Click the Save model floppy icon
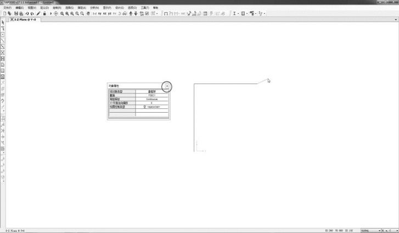Screen dimensions: 399x233 coord(16,14)
